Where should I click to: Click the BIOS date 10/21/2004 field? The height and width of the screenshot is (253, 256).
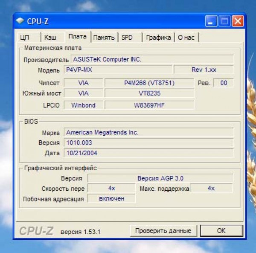(149, 153)
